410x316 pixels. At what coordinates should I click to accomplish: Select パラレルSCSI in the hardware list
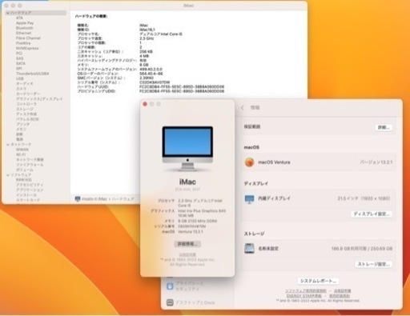(x=27, y=119)
